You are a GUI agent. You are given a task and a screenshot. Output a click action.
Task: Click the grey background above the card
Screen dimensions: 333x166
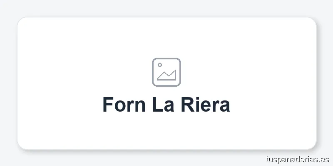(166, 8)
